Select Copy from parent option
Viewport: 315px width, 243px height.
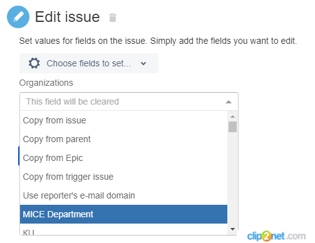pyautogui.click(x=123, y=139)
